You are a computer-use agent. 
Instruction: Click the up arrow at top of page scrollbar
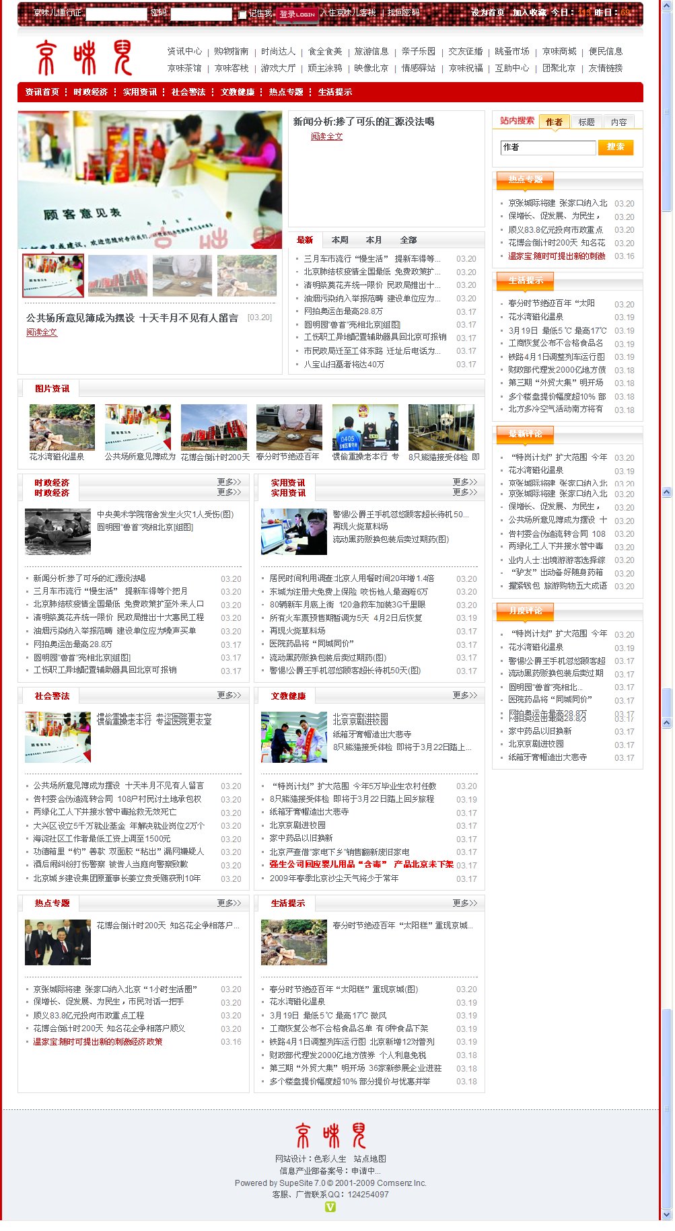click(x=667, y=5)
